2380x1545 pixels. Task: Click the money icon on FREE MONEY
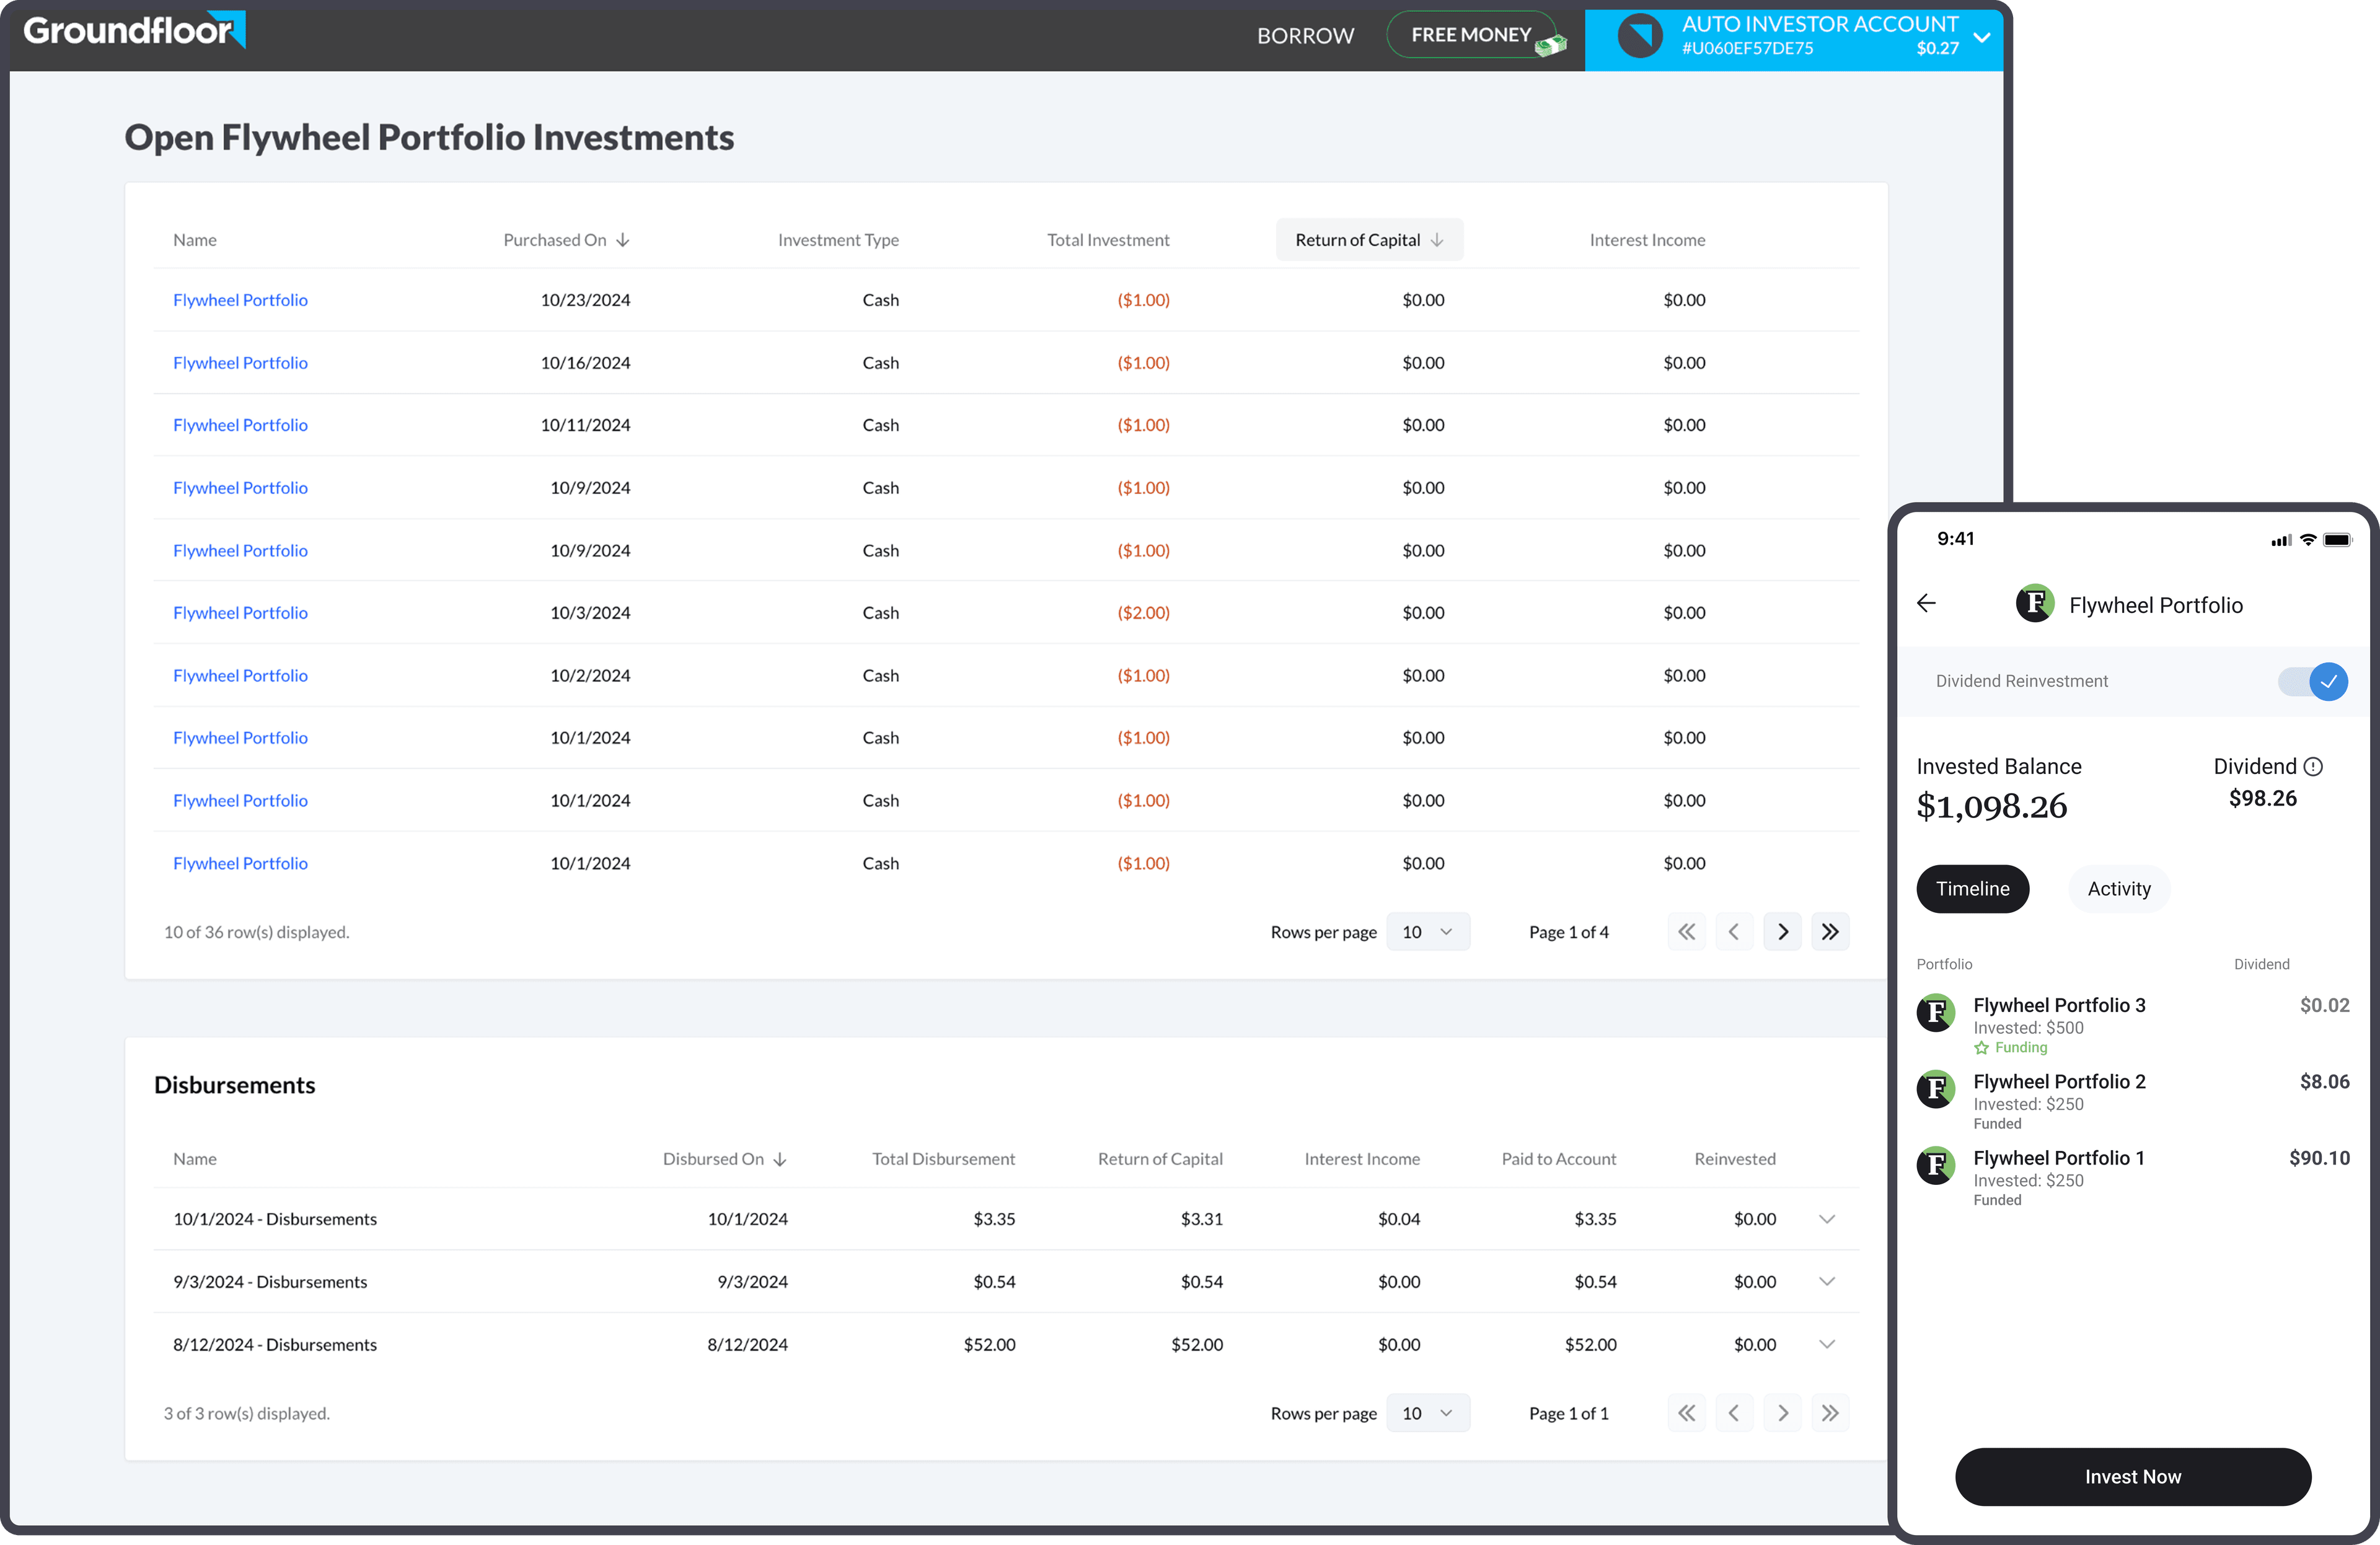tap(1551, 44)
